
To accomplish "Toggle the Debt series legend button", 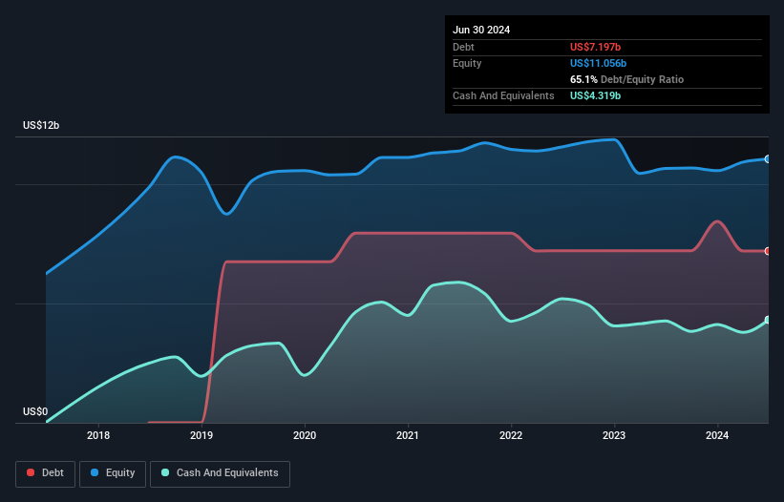I will pos(46,473).
